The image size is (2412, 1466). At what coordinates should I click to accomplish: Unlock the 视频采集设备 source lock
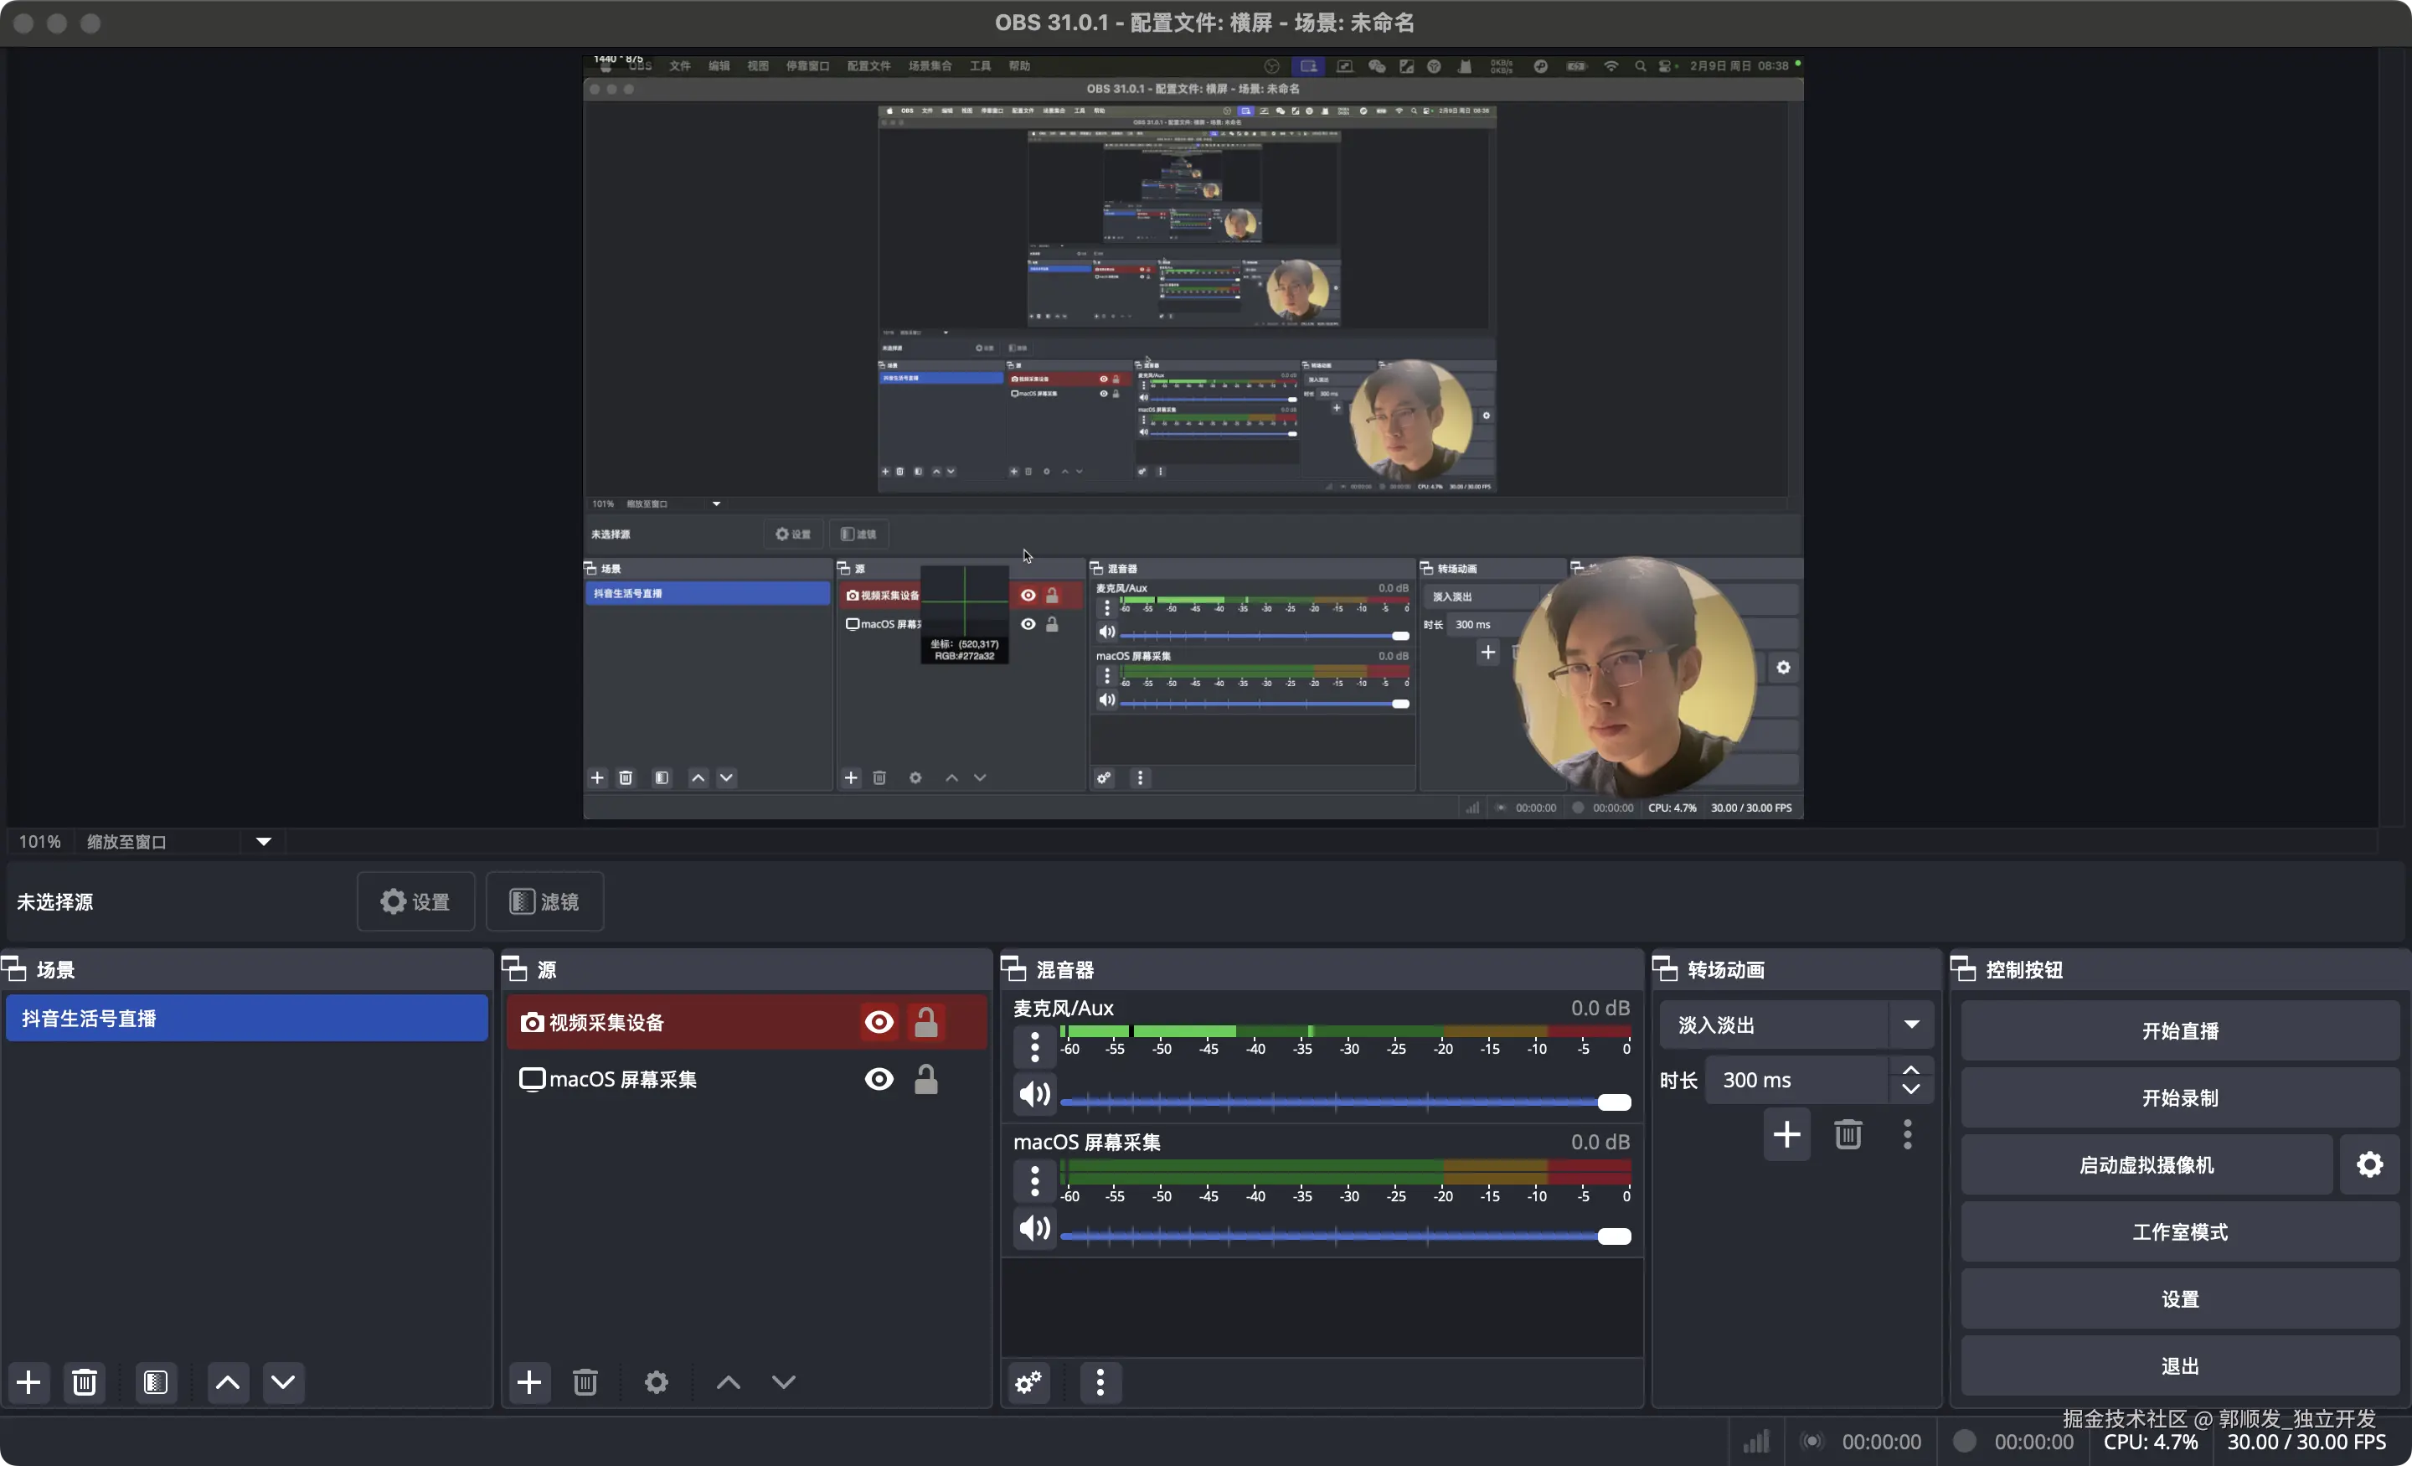(925, 1022)
